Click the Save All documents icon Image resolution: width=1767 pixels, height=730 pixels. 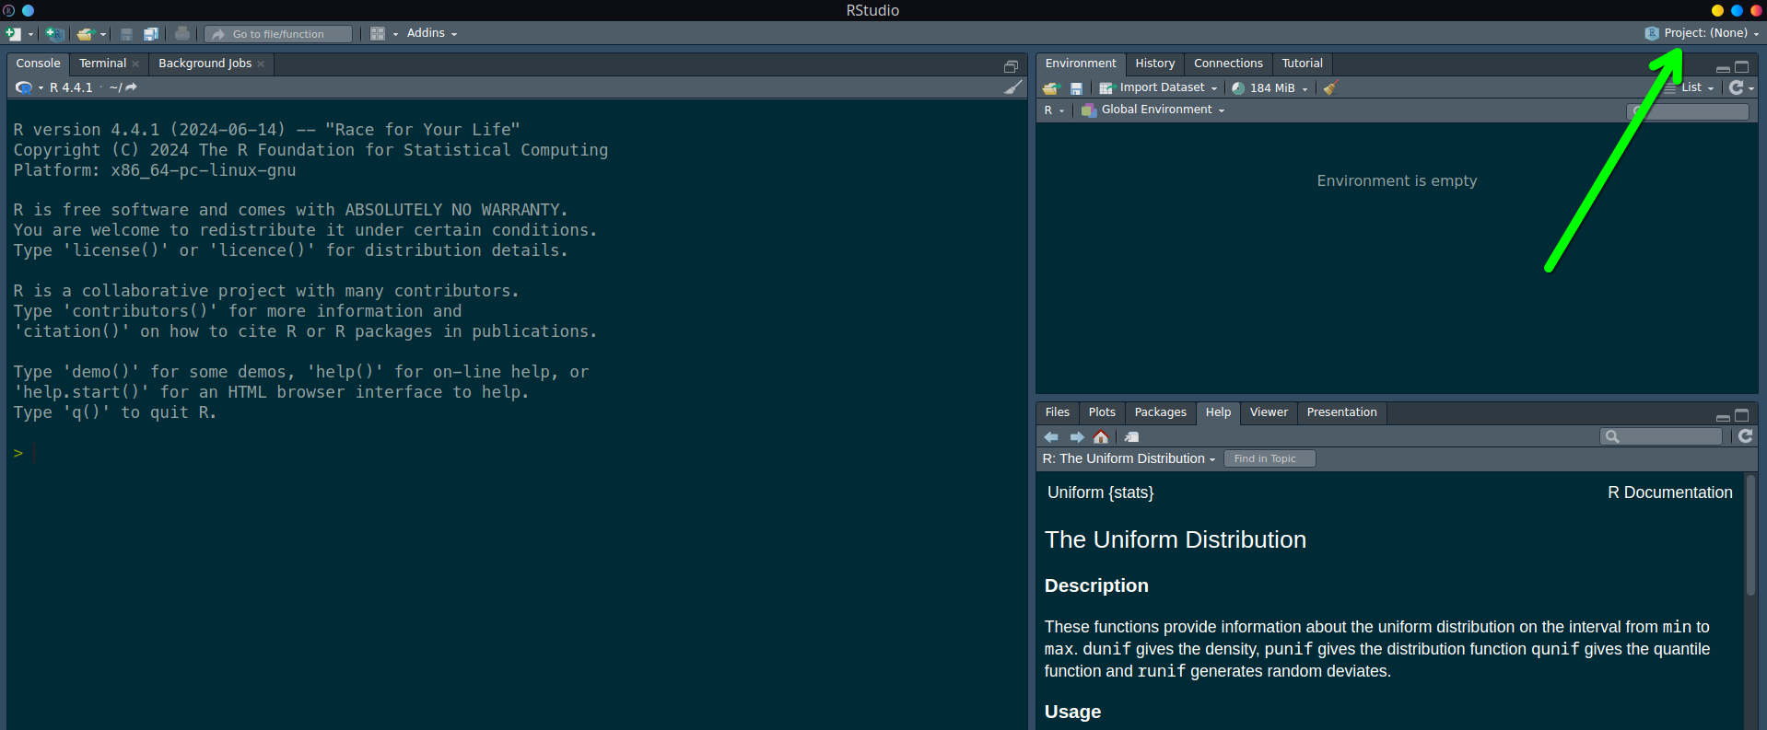[x=150, y=34]
